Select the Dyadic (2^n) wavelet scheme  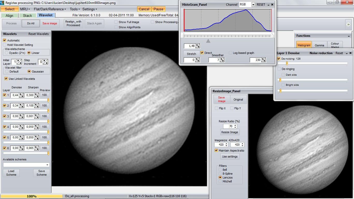click(7, 53)
